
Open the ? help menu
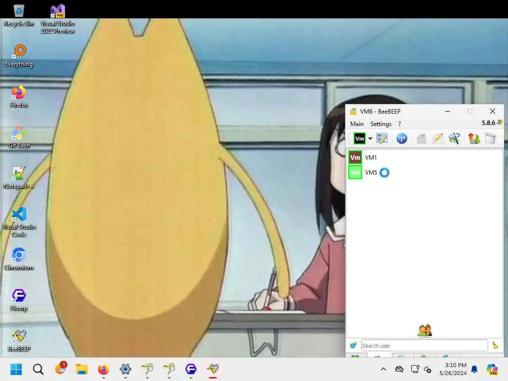[399, 124]
